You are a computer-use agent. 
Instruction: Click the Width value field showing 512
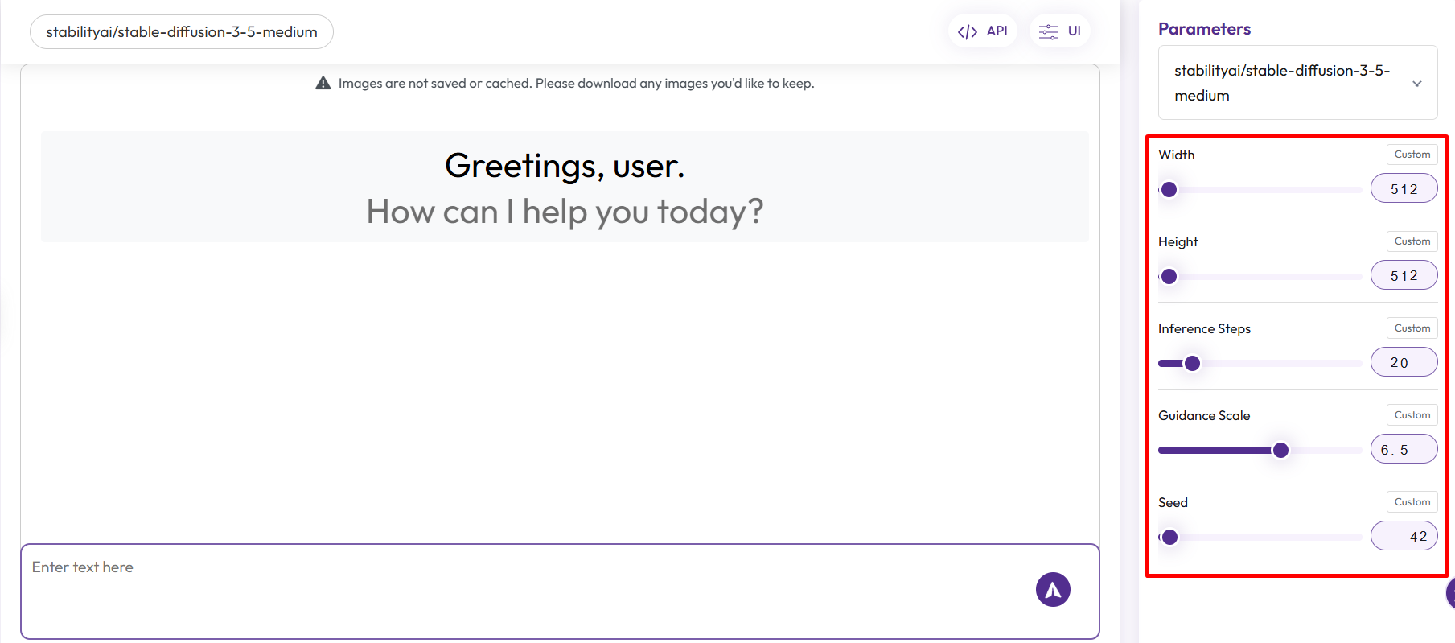point(1404,189)
